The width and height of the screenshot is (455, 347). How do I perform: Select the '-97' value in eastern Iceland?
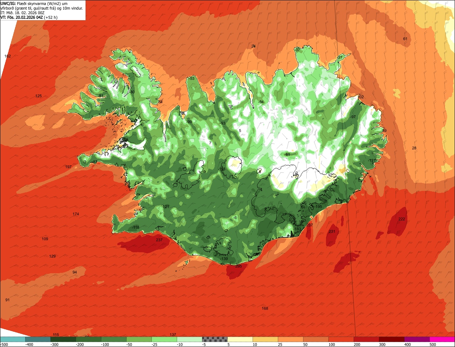[x=353, y=117]
